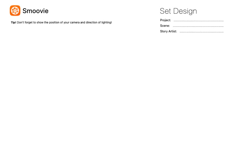Click the Project dotted entry line
The height and width of the screenshot is (166, 235).
point(199,21)
